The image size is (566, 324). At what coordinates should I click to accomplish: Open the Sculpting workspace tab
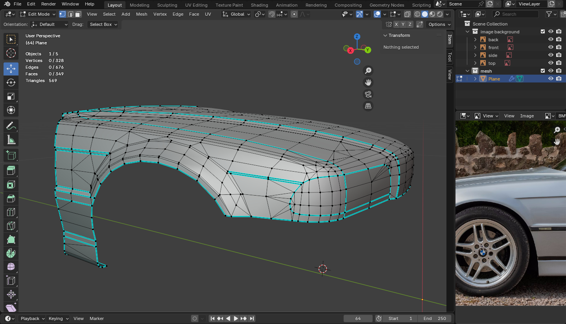point(167,5)
